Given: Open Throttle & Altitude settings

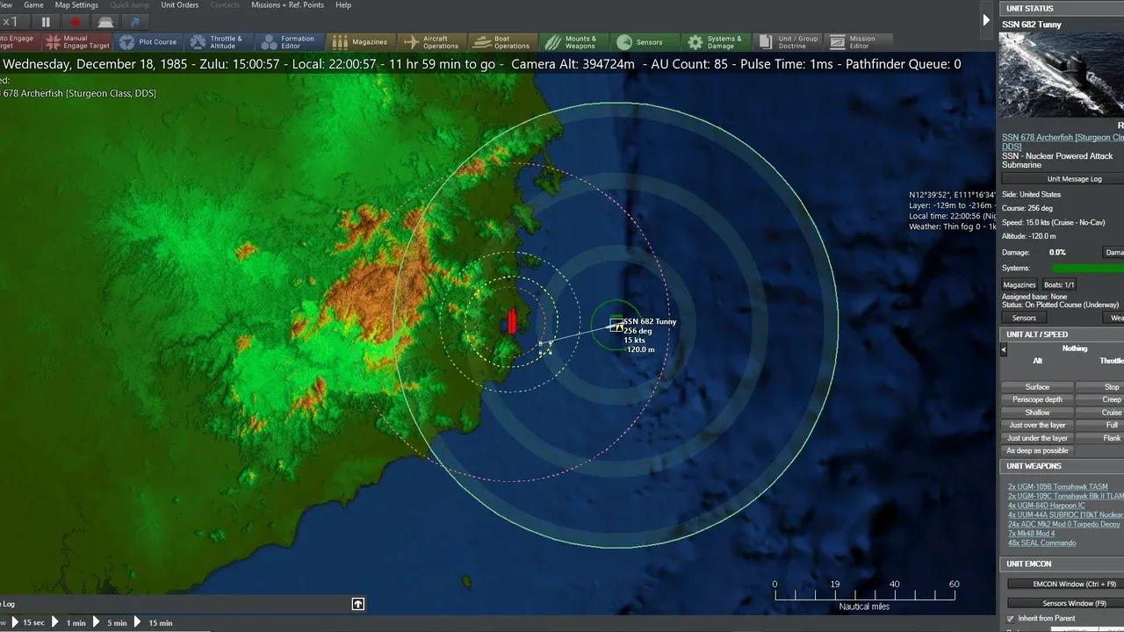Looking at the screenshot, I should [216, 42].
